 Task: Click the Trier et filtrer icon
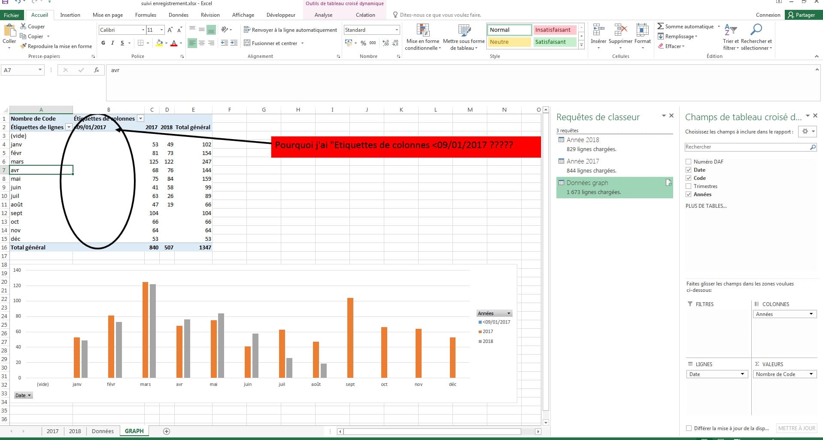pyautogui.click(x=730, y=30)
